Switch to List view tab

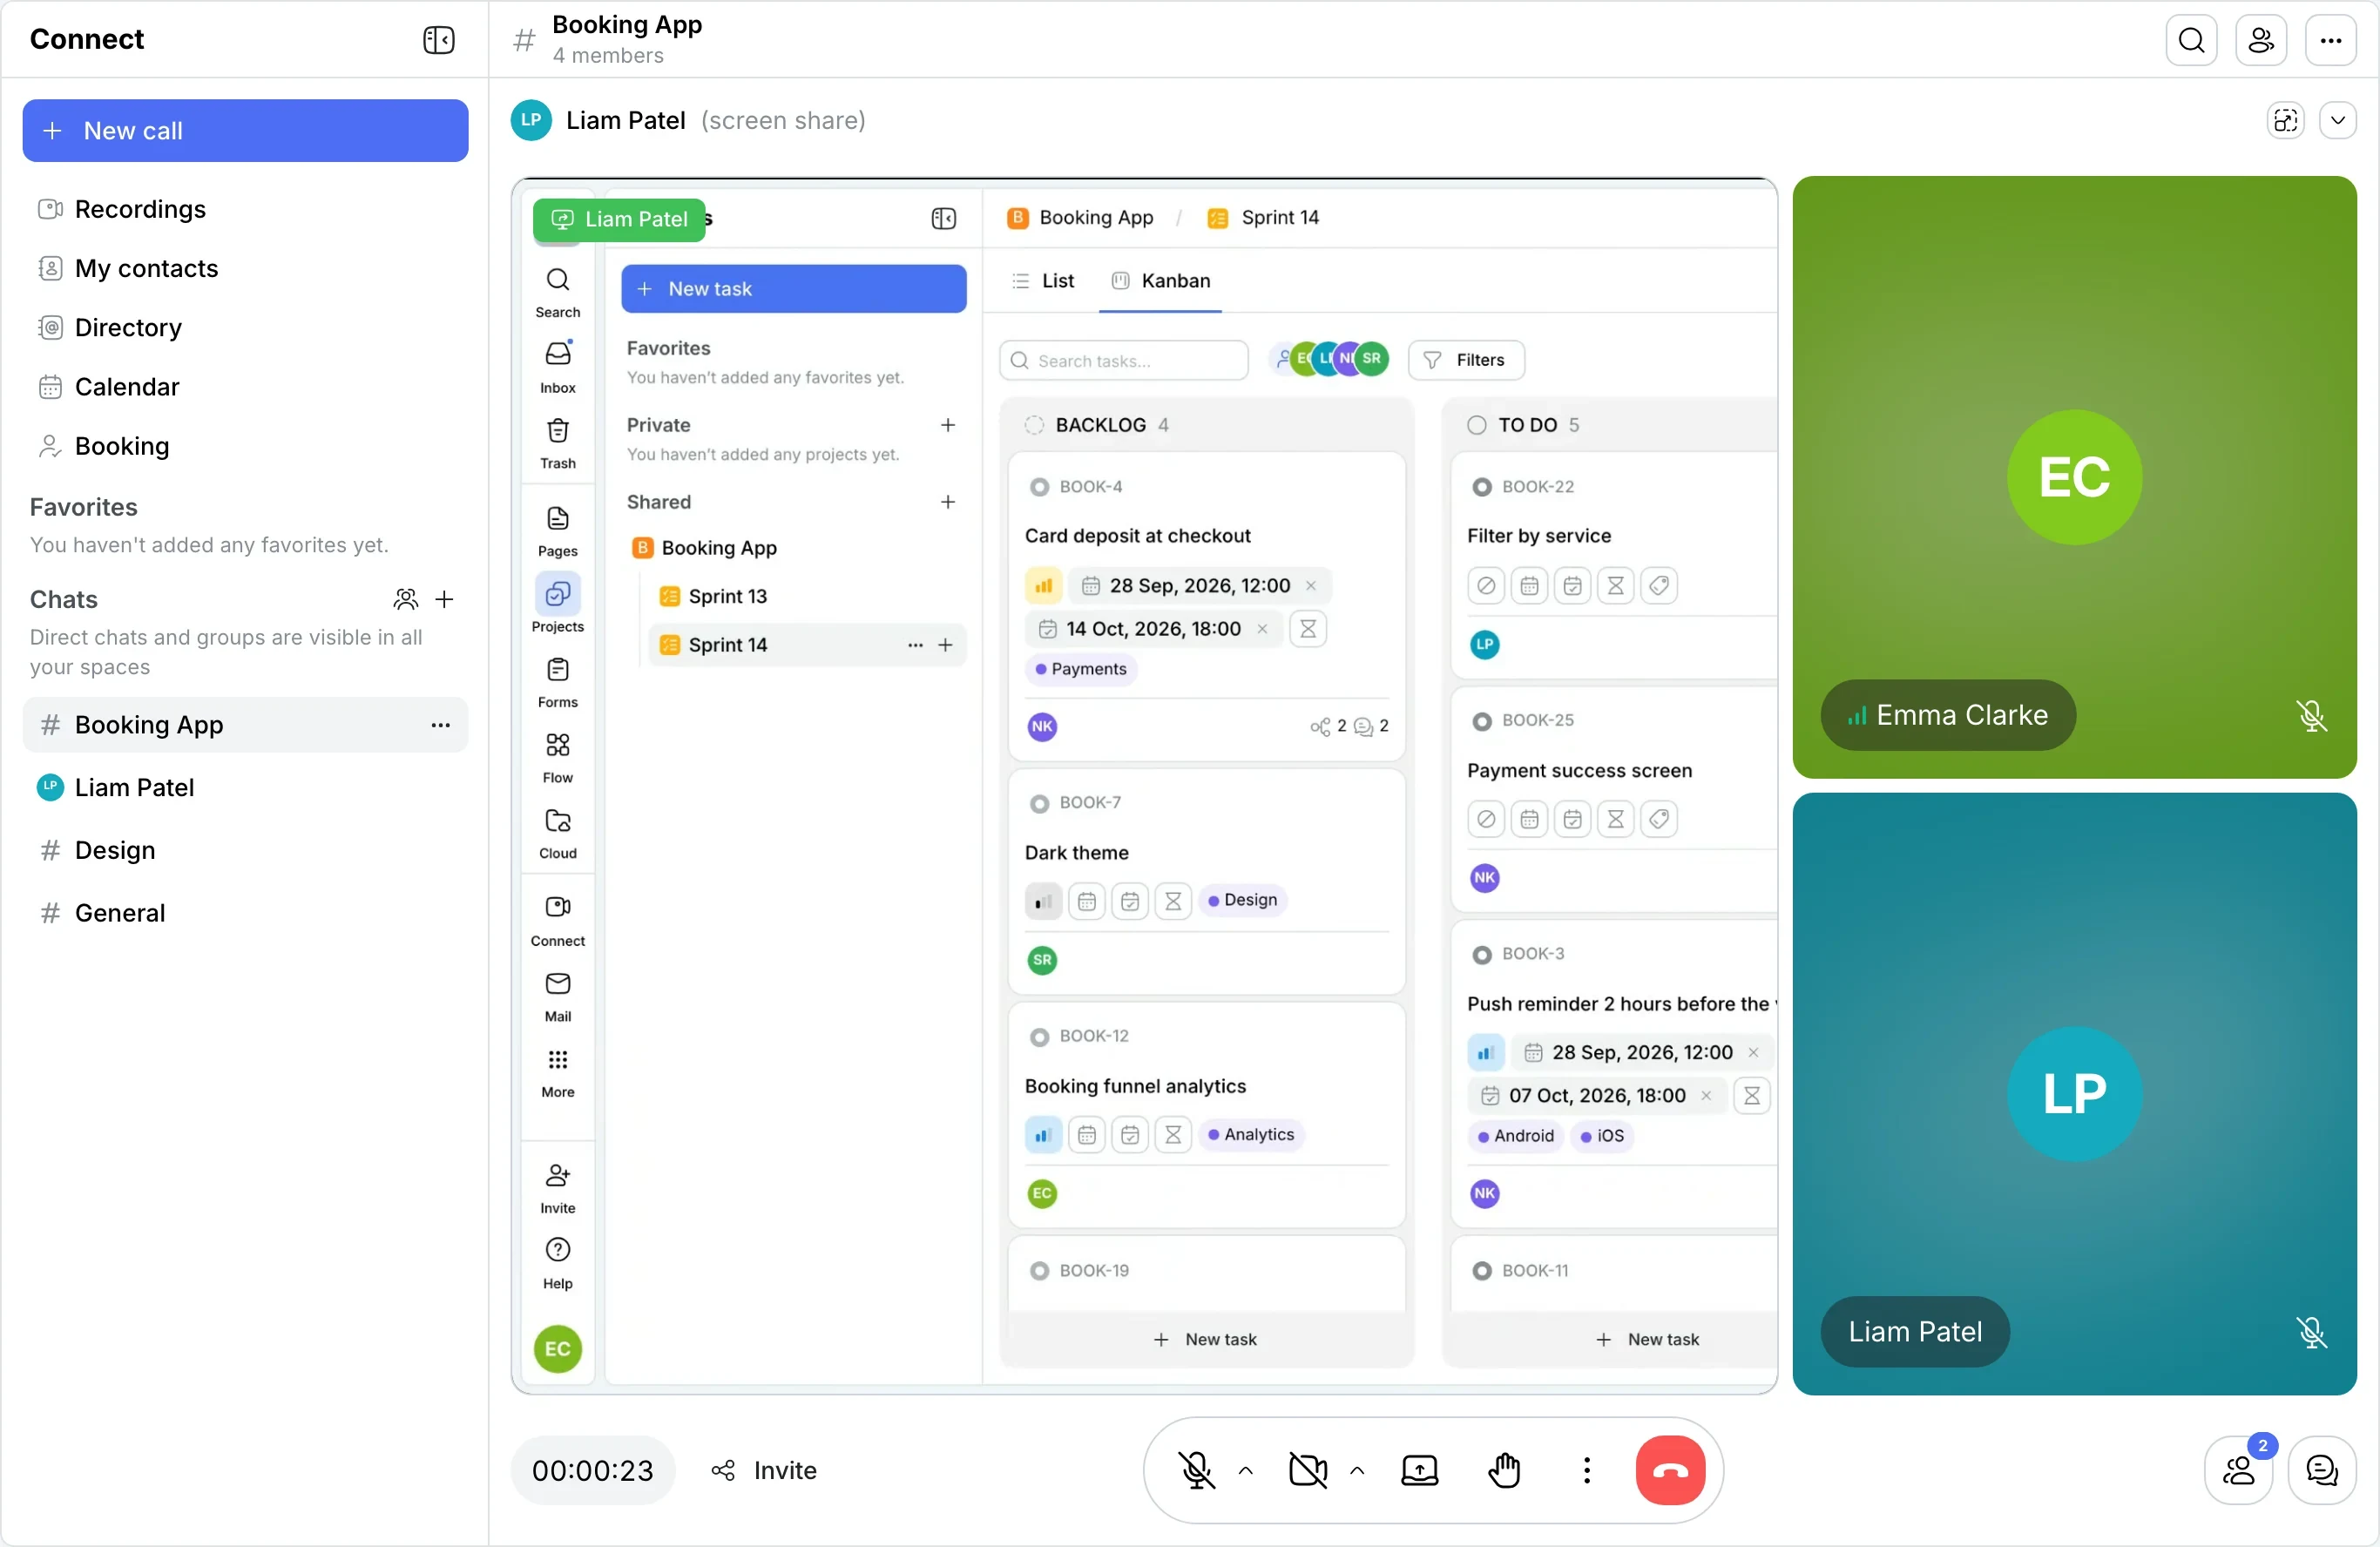coord(1043,281)
